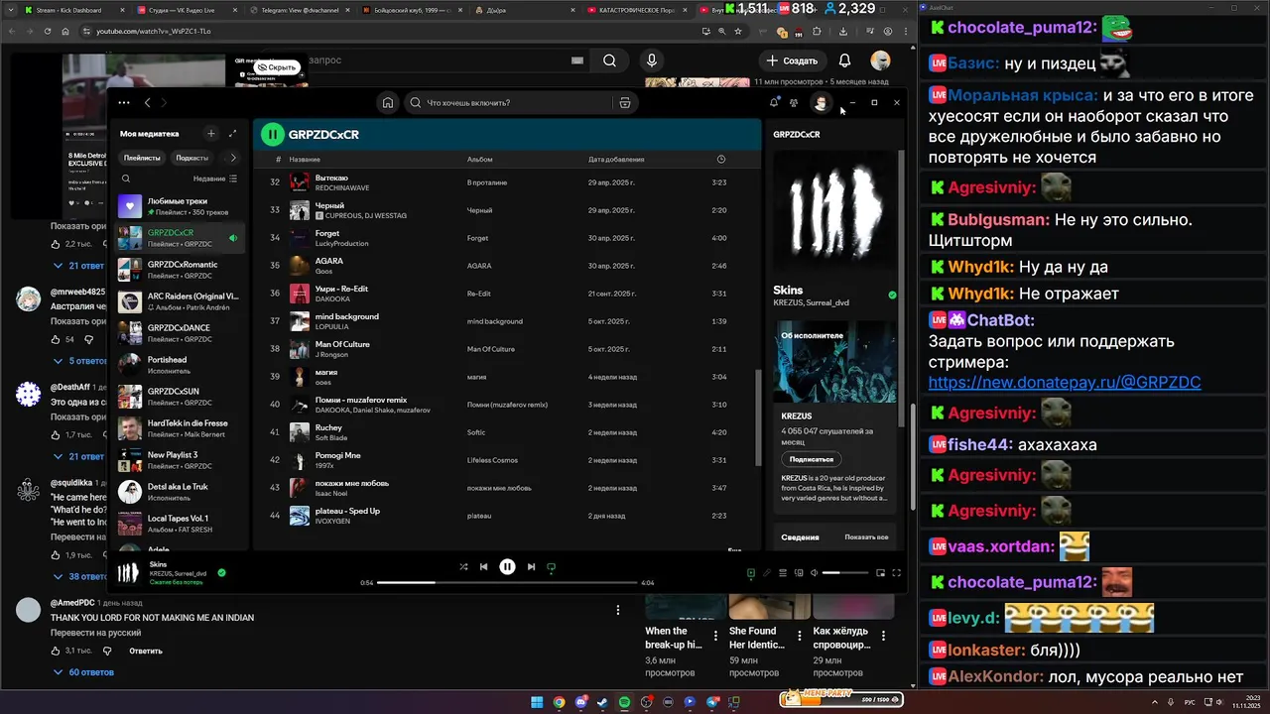Sort tracks by Дата добавления column

(x=616, y=159)
